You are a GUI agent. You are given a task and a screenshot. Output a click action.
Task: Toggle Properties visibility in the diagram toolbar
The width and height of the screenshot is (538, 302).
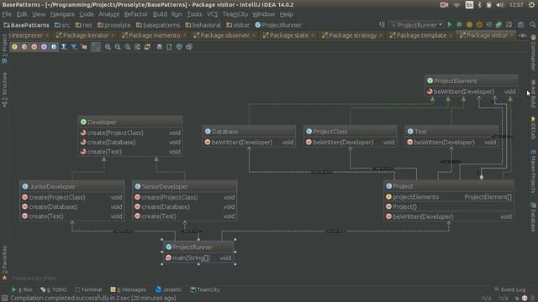[x=45, y=47]
